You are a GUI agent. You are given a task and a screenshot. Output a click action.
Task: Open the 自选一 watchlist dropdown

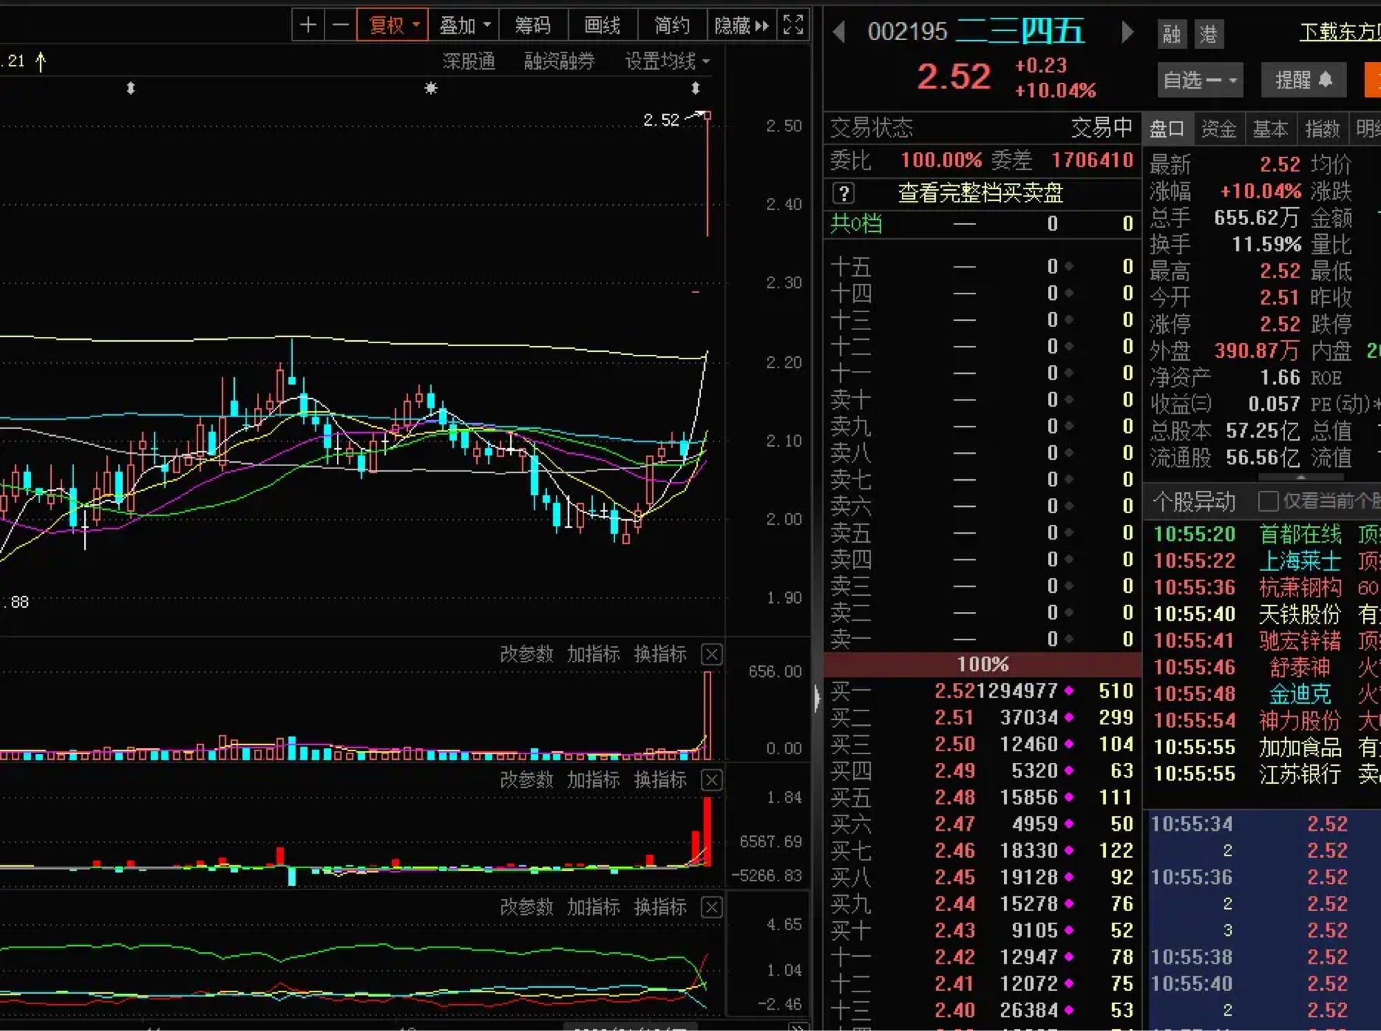(x=1200, y=80)
